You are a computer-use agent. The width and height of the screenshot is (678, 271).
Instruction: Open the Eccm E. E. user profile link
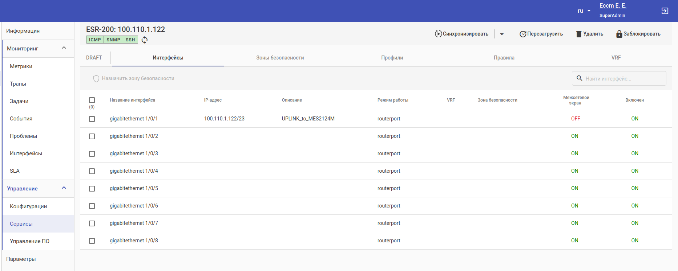click(613, 6)
